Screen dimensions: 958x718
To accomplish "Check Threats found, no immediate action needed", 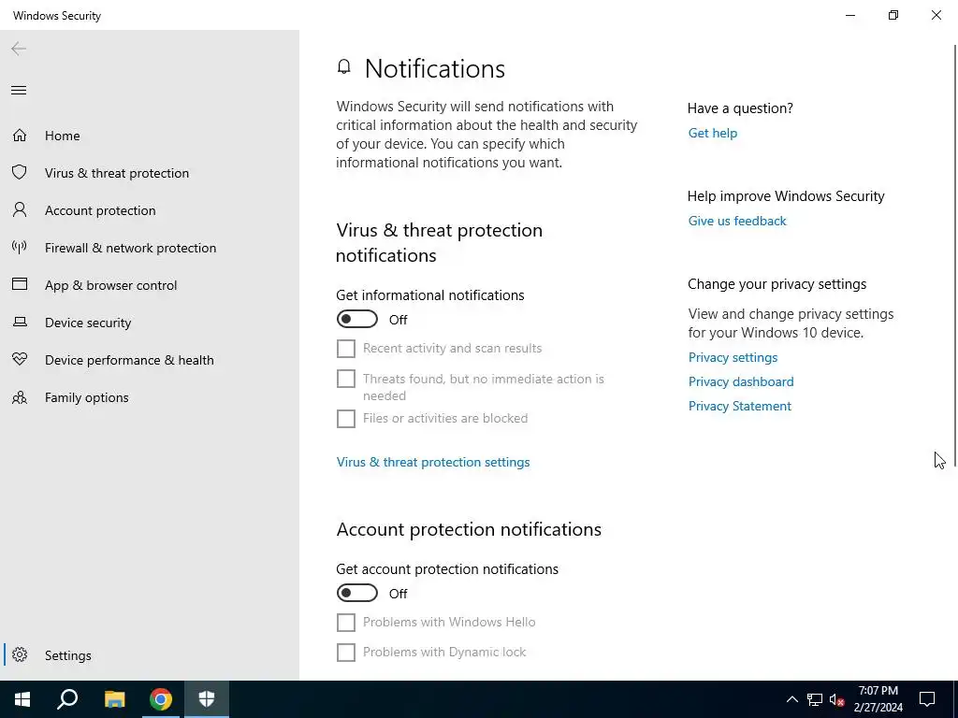I will [346, 379].
